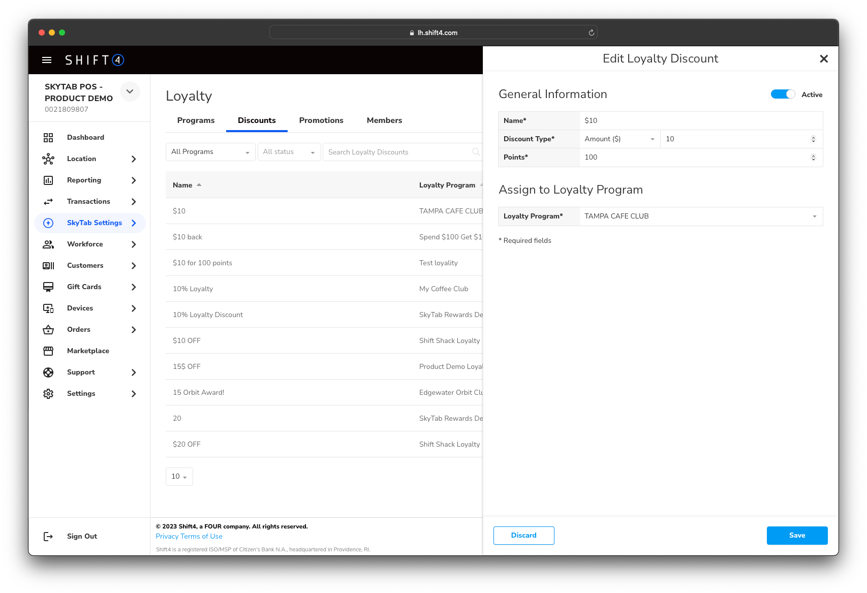Open the Loyalty Program dropdown
This screenshot has height=593, width=867.
[x=700, y=216]
